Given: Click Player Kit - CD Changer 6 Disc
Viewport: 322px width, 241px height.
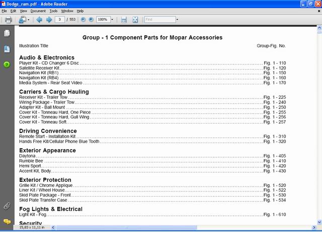Looking at the screenshot, I should pyautogui.click(x=49, y=63).
